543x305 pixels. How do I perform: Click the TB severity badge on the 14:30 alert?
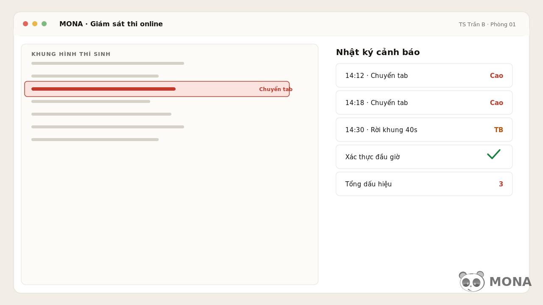(498, 130)
